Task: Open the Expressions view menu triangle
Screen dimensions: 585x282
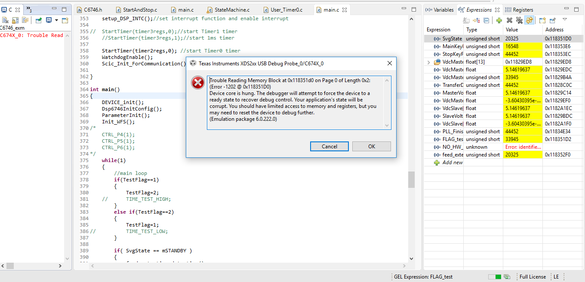Action: point(565,19)
